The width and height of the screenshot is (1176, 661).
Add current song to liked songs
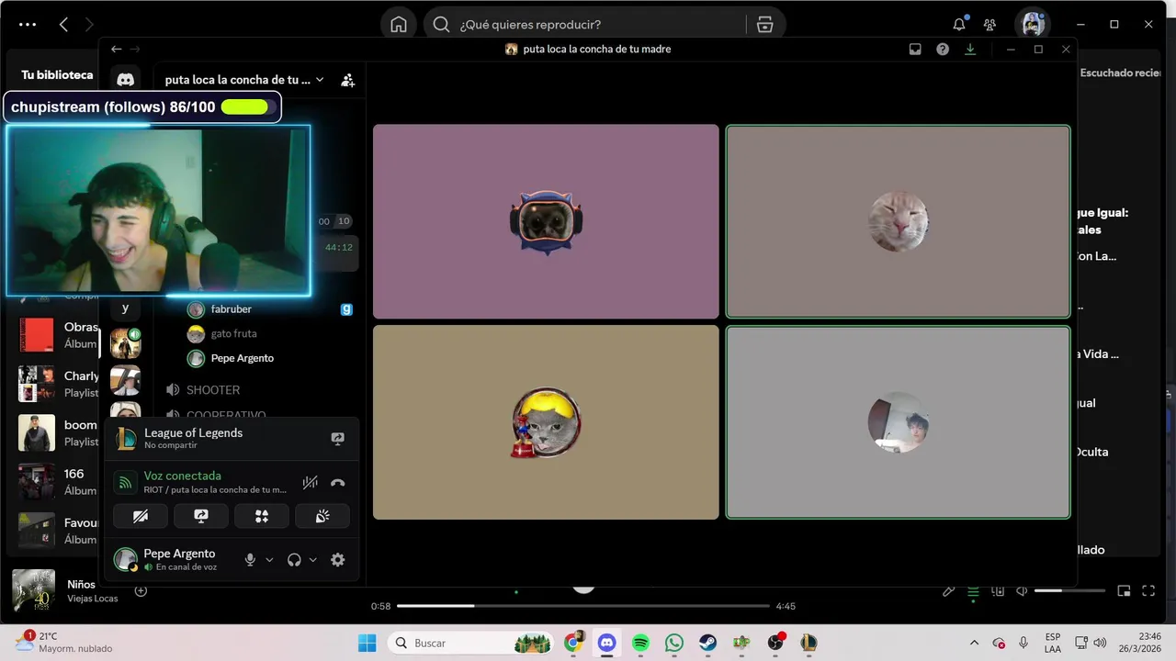click(141, 591)
